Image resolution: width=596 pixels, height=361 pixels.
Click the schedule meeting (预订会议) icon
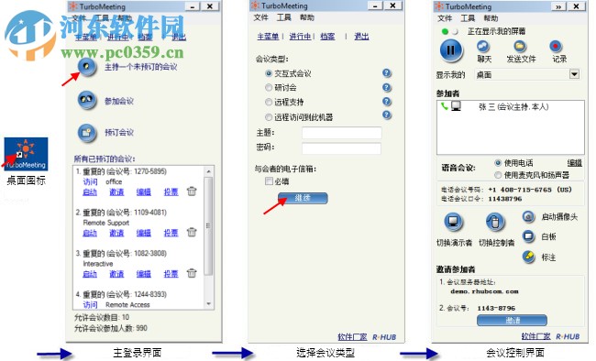click(87, 133)
